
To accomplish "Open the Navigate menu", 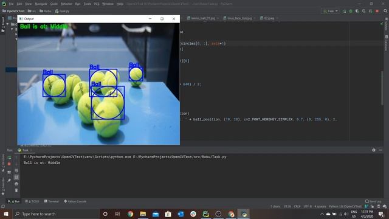I will (41, 4).
